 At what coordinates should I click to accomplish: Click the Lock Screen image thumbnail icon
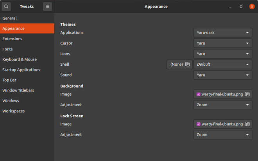199,124
